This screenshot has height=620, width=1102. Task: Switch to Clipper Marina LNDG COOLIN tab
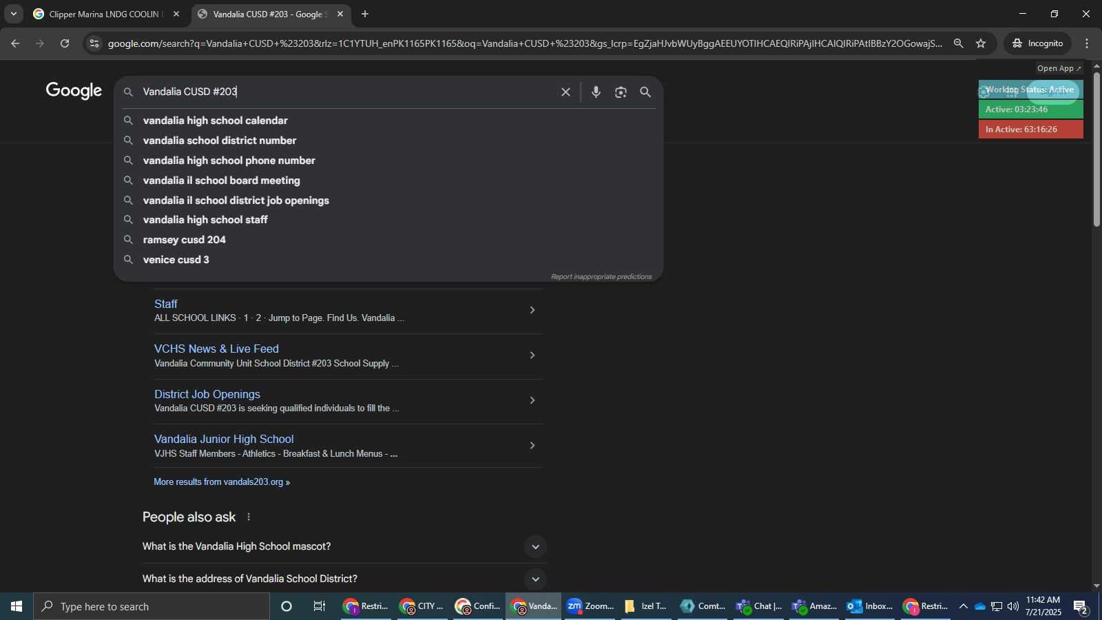pyautogui.click(x=105, y=14)
